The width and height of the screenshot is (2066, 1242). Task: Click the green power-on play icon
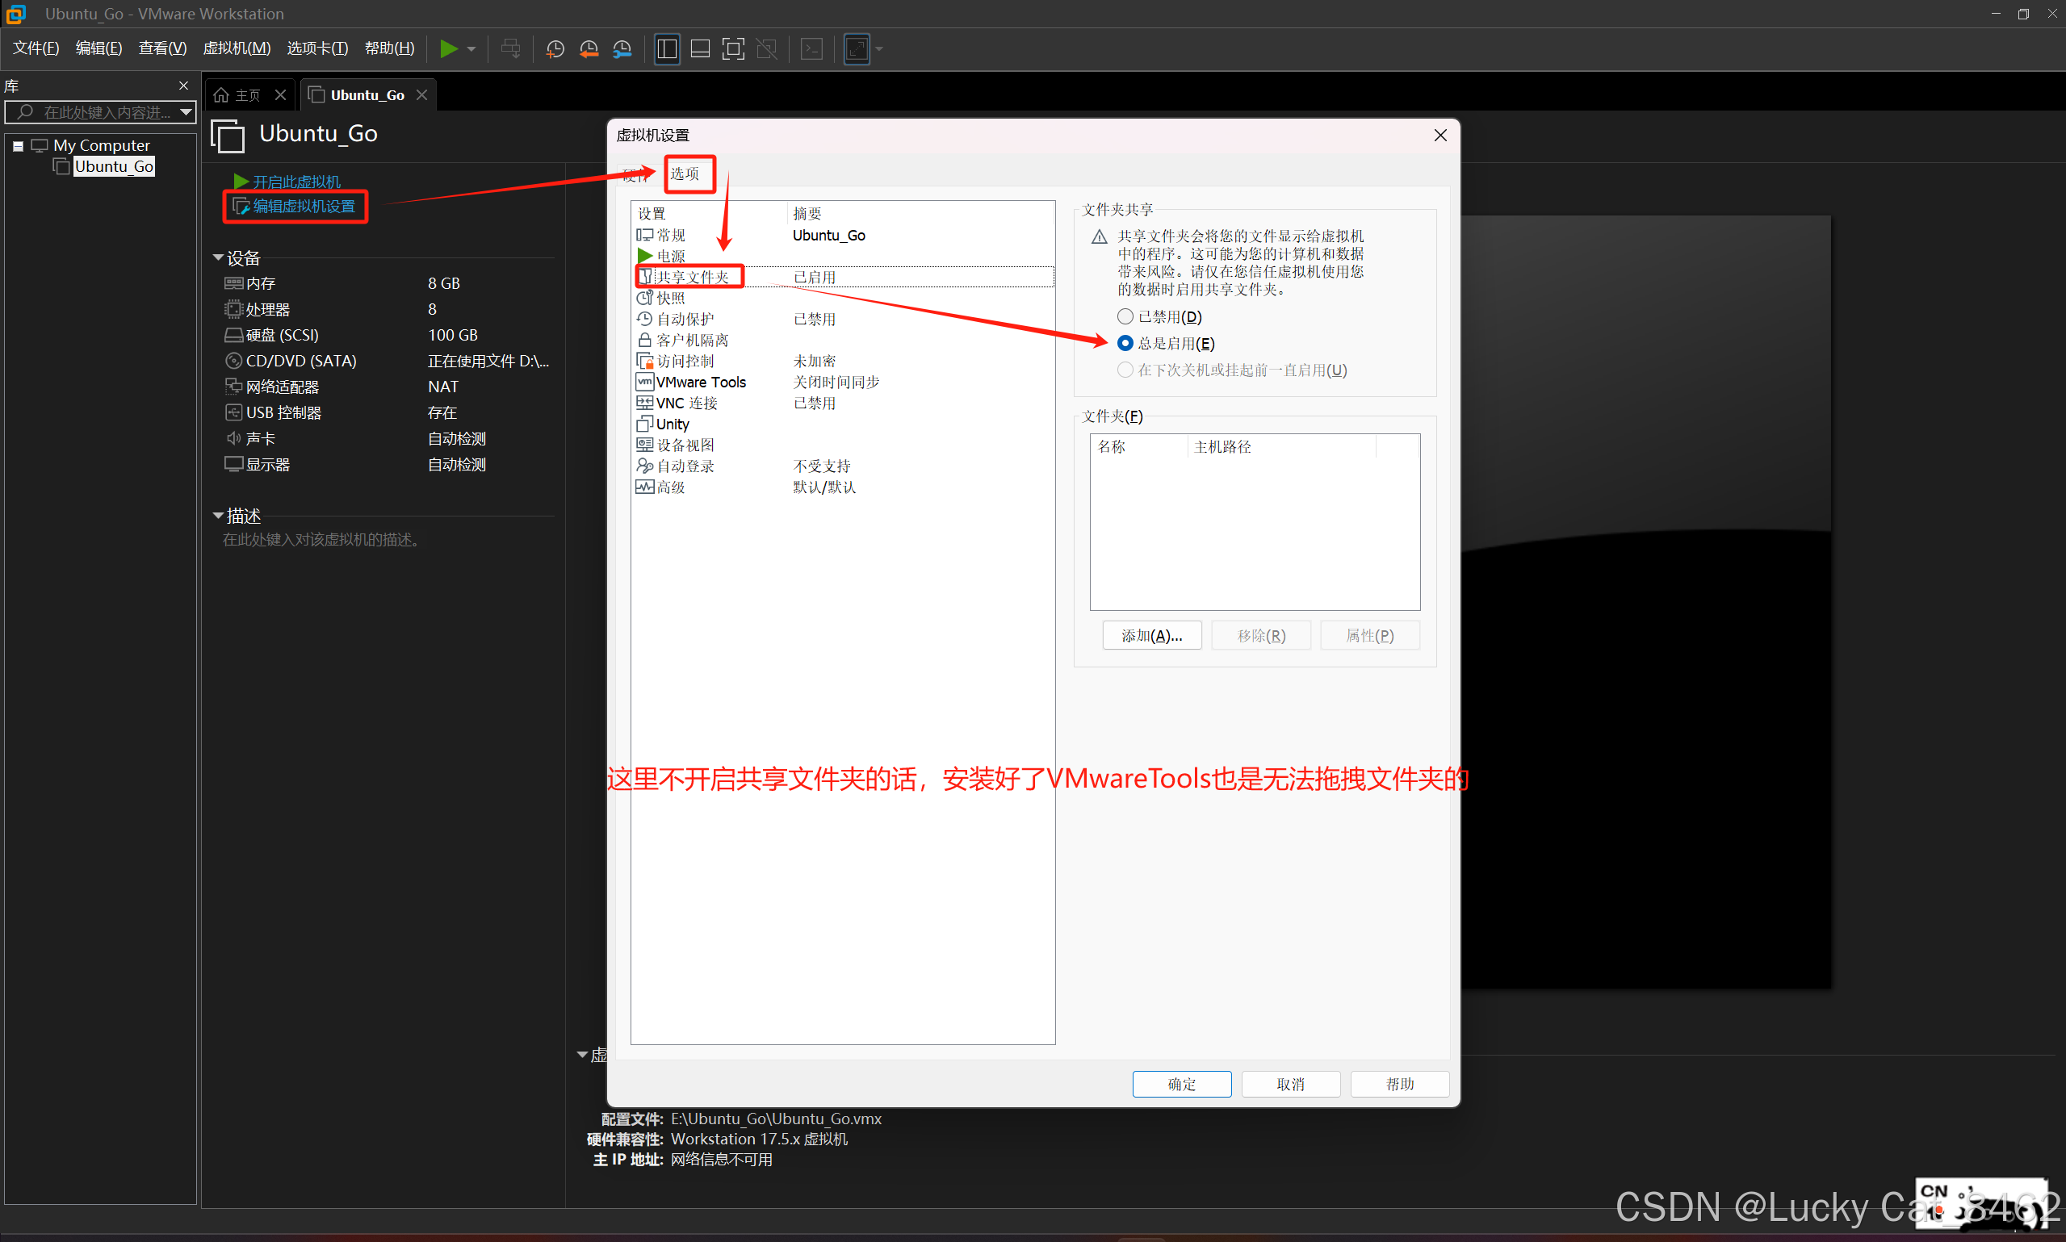[x=449, y=48]
